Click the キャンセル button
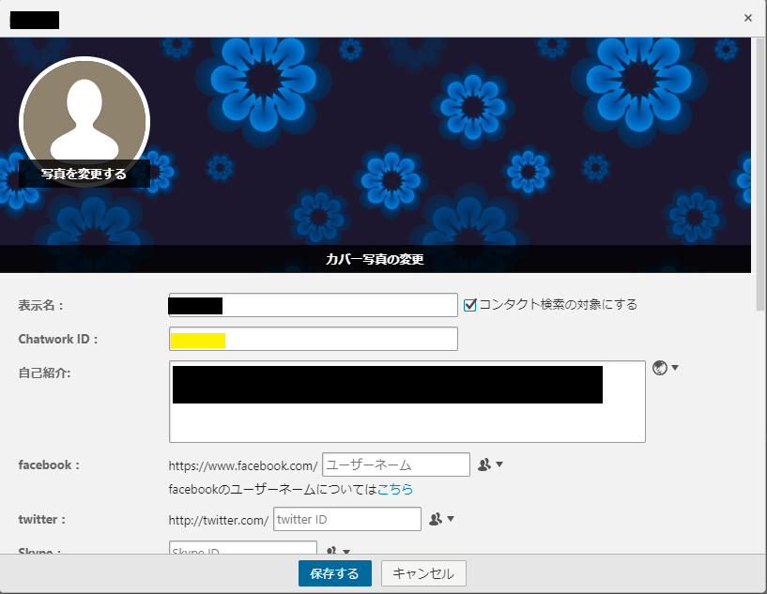 pyautogui.click(x=423, y=573)
